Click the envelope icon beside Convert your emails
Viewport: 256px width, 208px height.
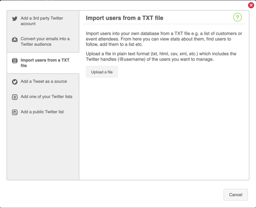[15, 39]
